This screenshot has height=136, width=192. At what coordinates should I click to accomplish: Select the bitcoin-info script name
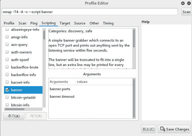coord(20,105)
